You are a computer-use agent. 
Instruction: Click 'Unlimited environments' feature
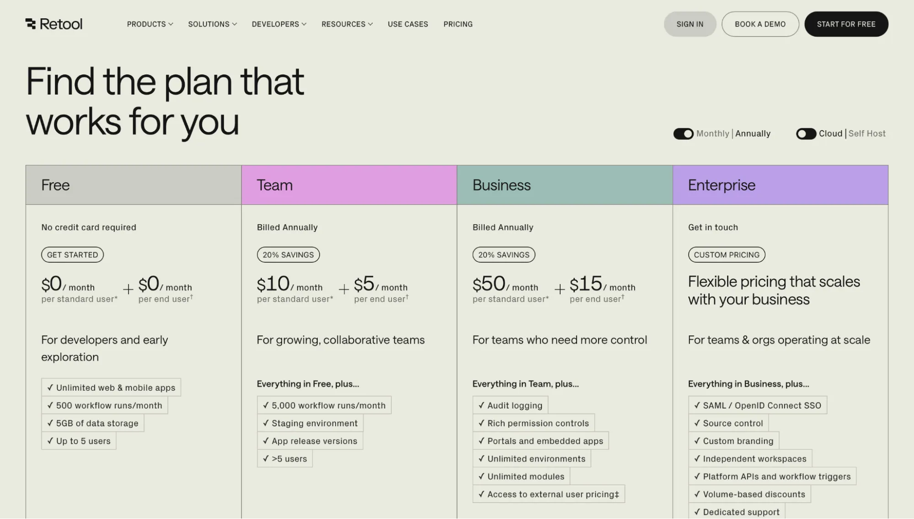tap(532, 459)
